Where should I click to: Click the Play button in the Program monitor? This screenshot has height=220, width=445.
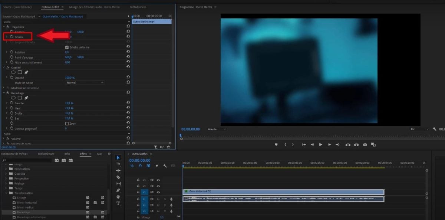pos(320,145)
